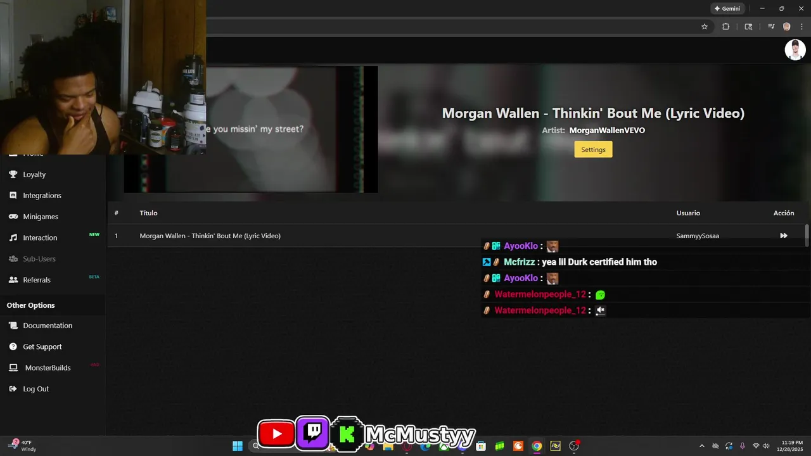Open the weather widget showing 40°F

[x=22, y=446]
